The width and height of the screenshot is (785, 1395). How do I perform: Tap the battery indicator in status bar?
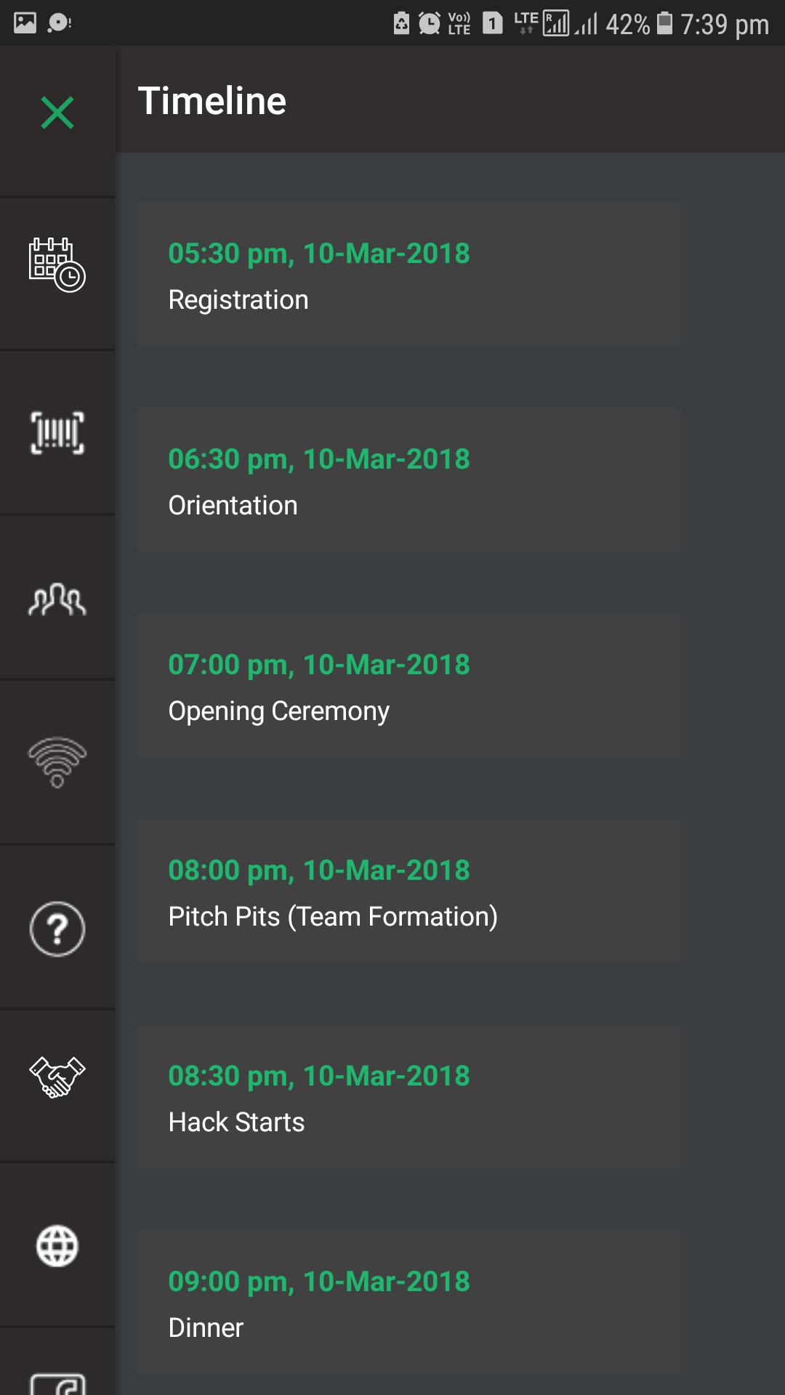[x=664, y=23]
